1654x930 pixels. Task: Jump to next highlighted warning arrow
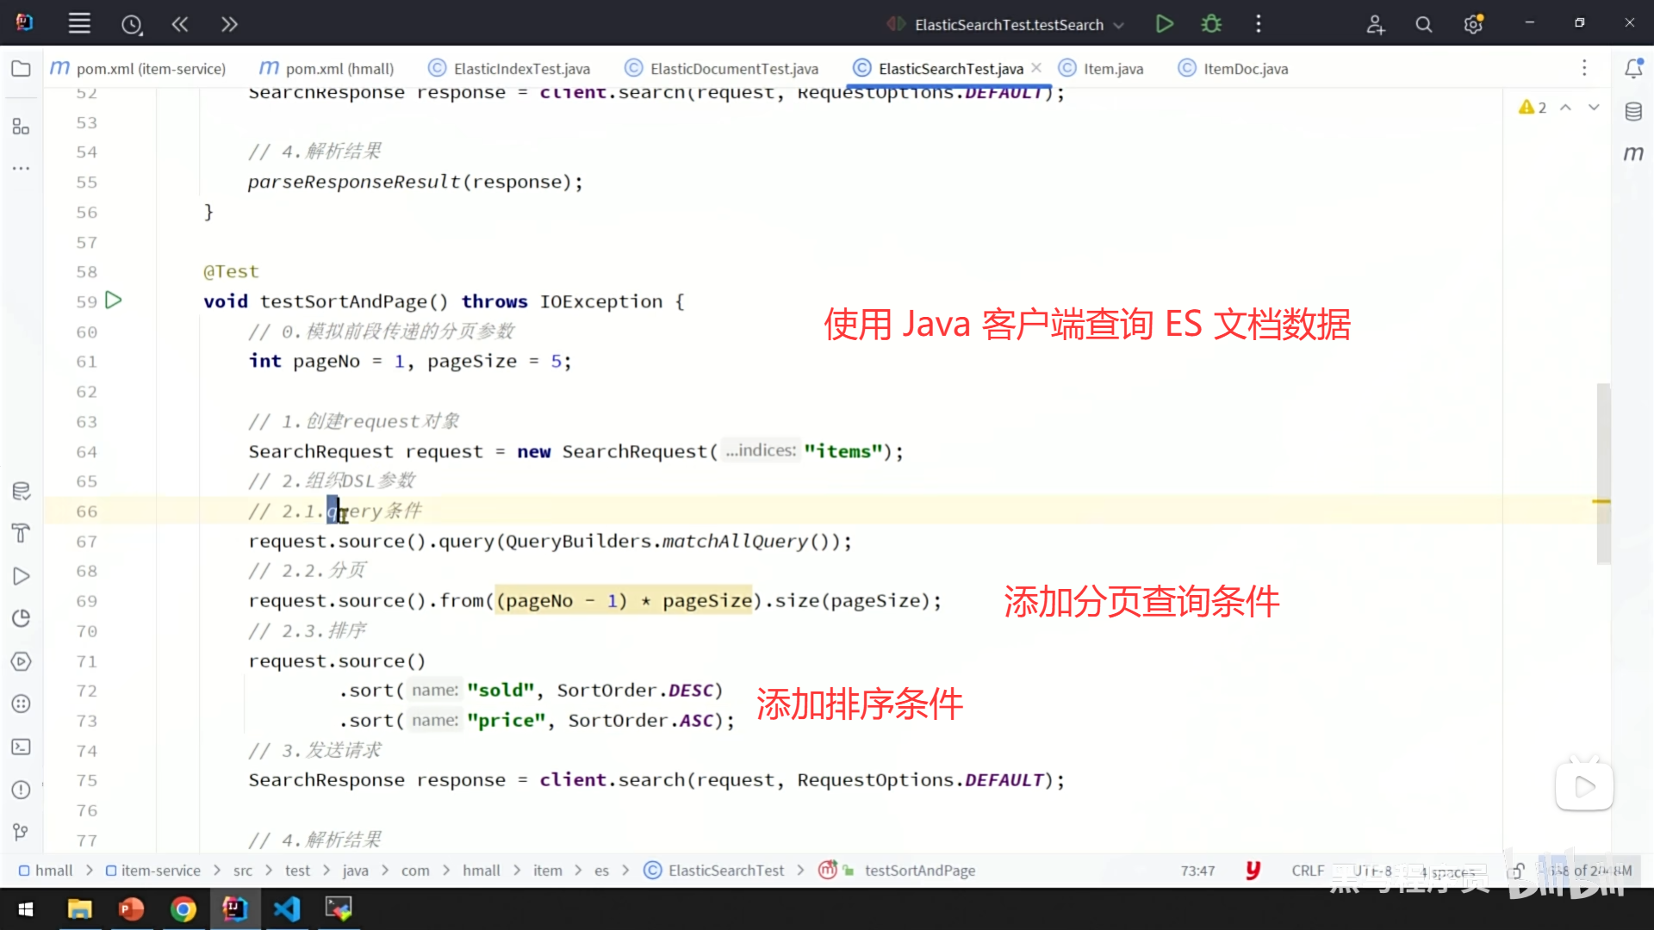(x=1594, y=108)
